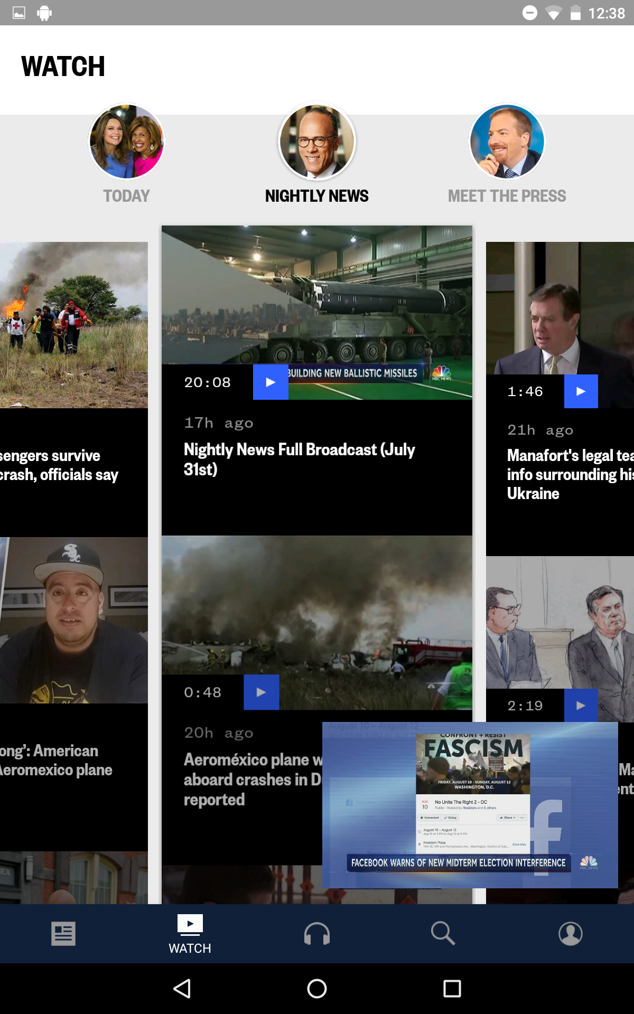Open the profile account icon
Screen dimensions: 634x1014
pyautogui.click(x=571, y=934)
